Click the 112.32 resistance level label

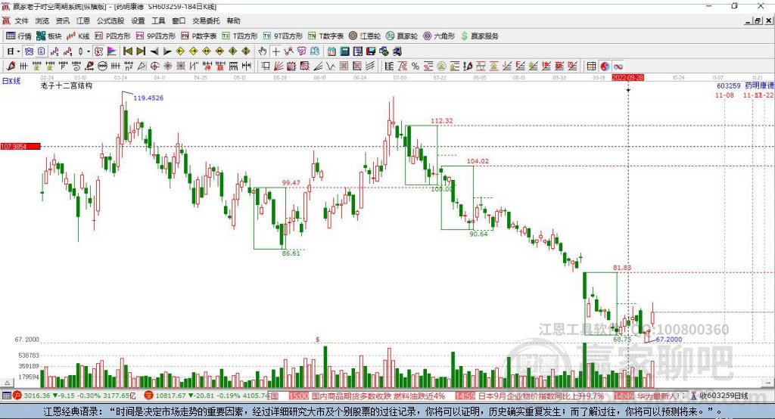point(441,120)
